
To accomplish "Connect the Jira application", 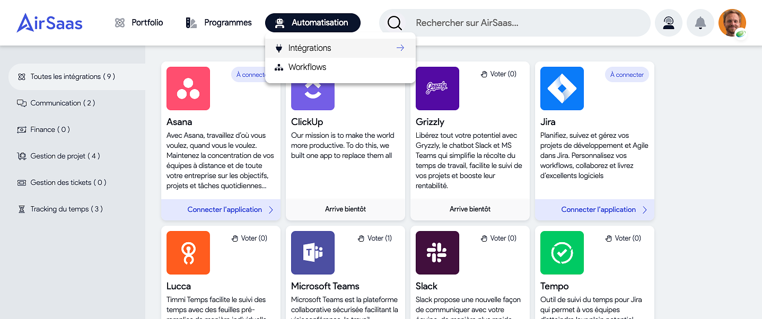I will pos(594,210).
